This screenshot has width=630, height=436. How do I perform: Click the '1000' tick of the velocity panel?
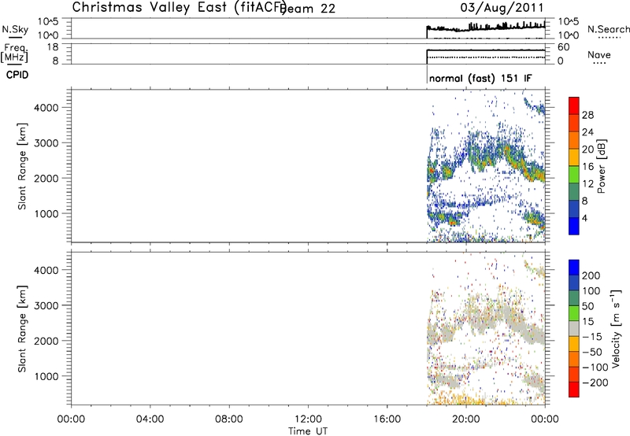46,376
